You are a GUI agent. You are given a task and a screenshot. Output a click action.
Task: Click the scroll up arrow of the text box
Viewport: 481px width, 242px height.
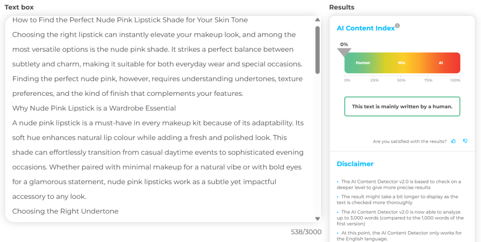tap(318, 20)
